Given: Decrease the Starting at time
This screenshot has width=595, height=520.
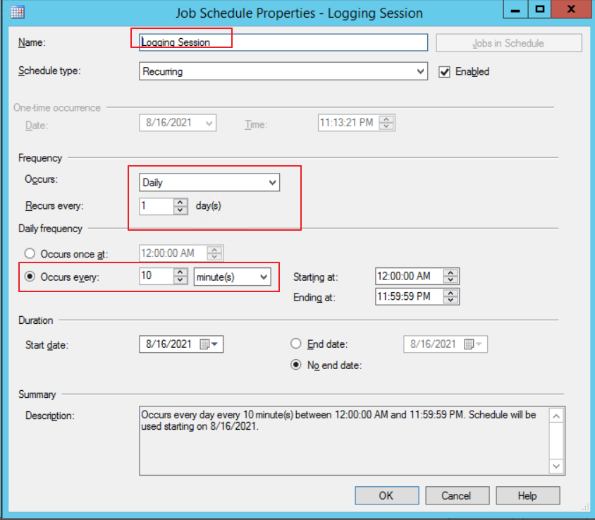Looking at the screenshot, I should tap(450, 280).
